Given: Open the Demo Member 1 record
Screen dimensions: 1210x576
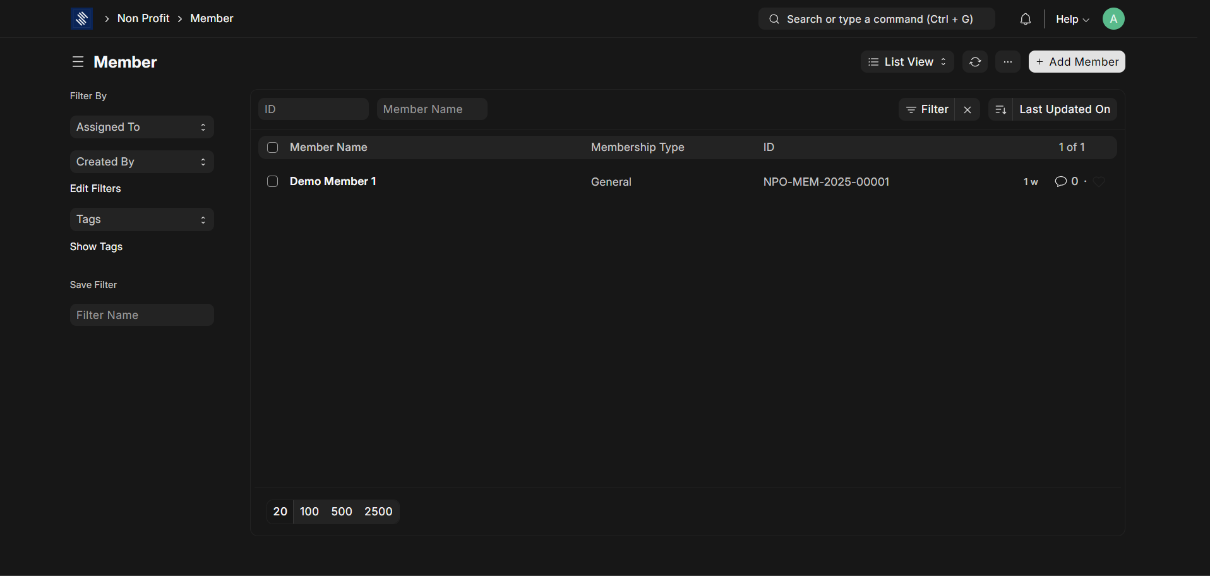Looking at the screenshot, I should point(333,181).
